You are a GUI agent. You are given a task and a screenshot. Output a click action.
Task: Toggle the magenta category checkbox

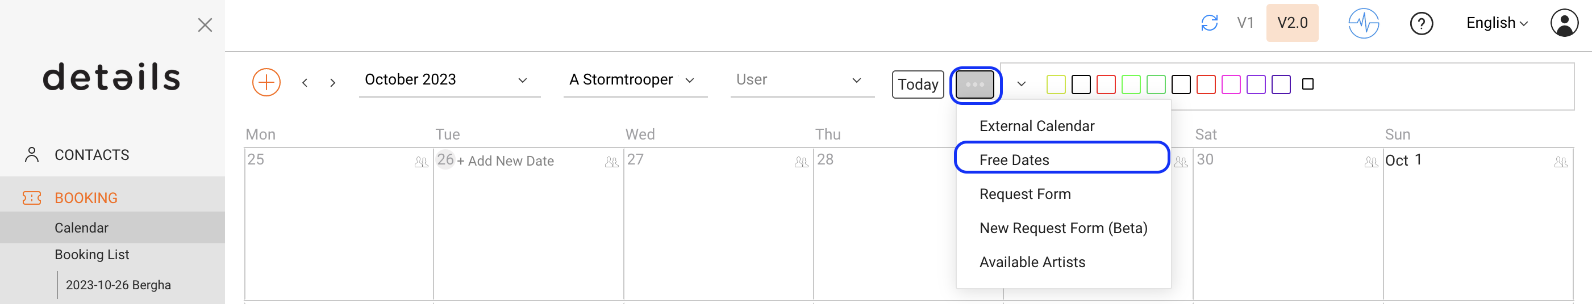click(x=1231, y=85)
